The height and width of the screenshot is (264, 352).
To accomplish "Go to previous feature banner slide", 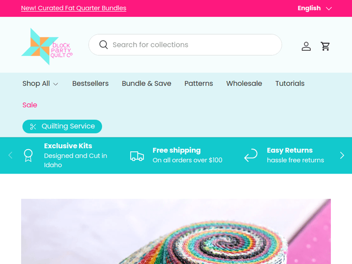I will [x=10, y=155].
